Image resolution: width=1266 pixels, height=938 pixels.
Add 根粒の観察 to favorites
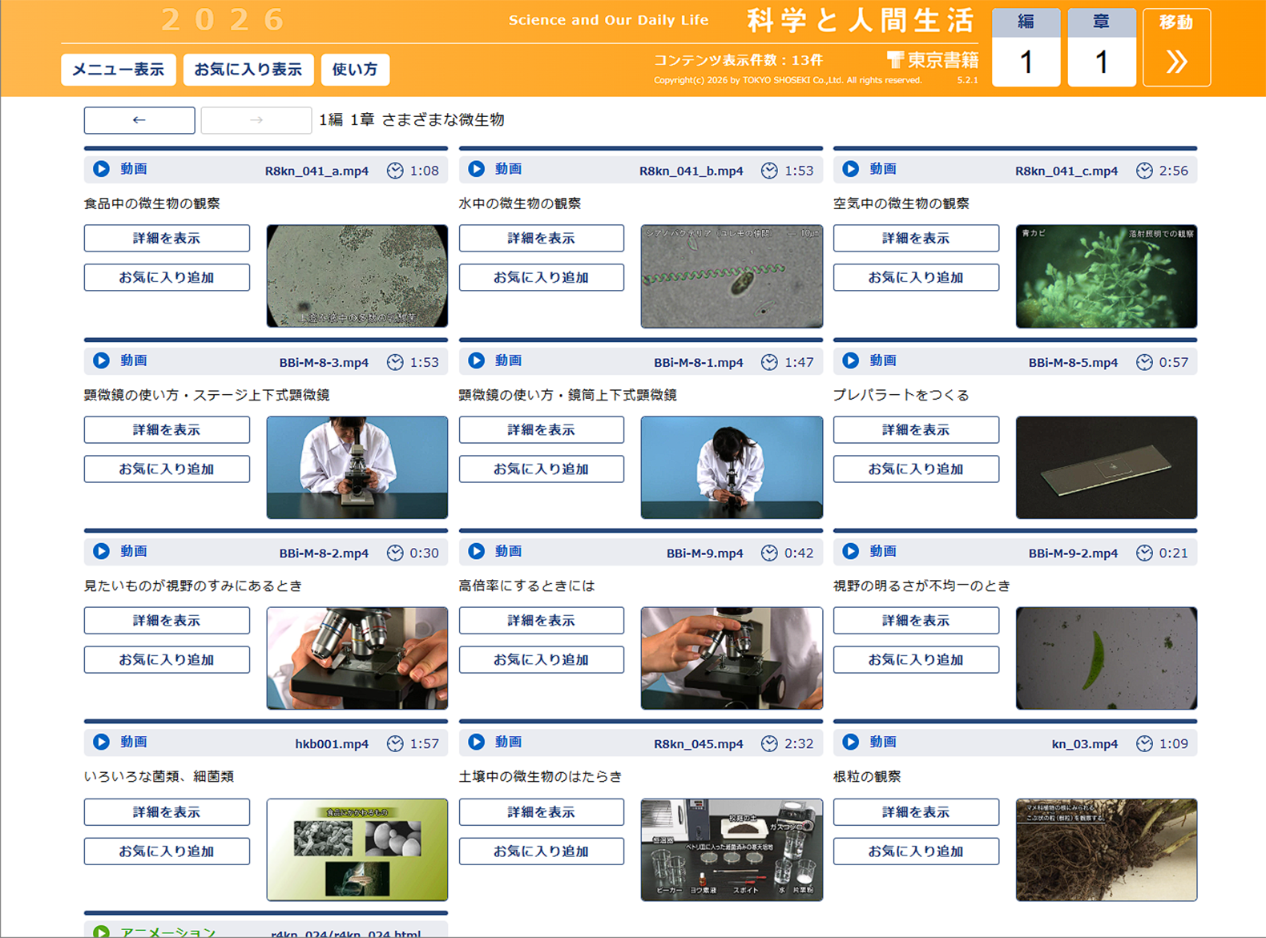point(916,851)
